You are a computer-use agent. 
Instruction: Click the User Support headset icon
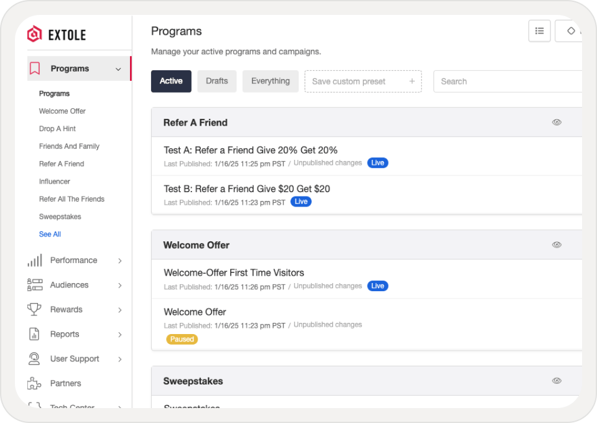pyautogui.click(x=34, y=359)
